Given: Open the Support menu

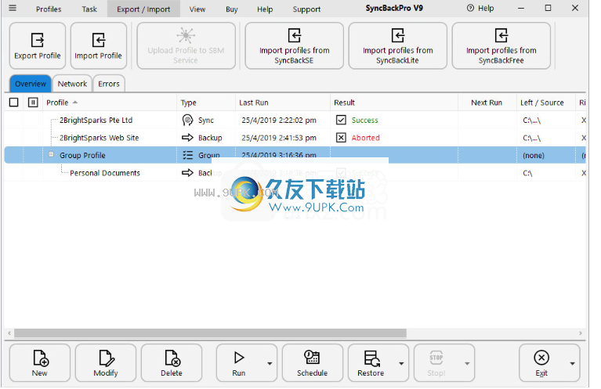Looking at the screenshot, I should [306, 9].
